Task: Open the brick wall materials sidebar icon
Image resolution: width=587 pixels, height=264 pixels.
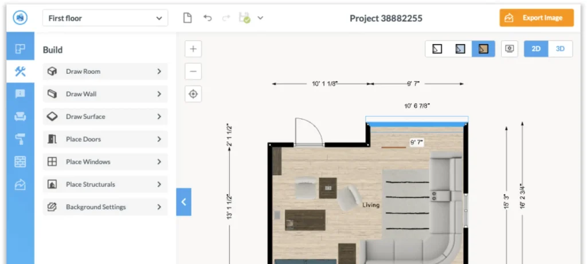Action: click(20, 161)
